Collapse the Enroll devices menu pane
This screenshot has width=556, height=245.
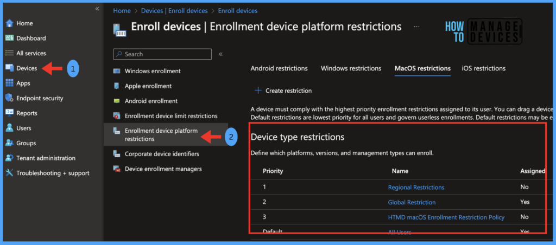(220, 54)
